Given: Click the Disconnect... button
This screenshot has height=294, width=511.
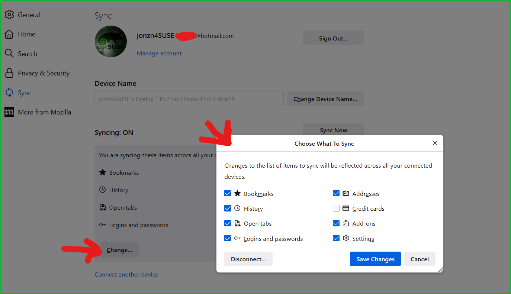Looking at the screenshot, I should [x=248, y=259].
